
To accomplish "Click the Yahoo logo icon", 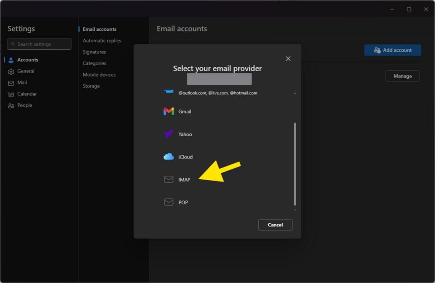I will tap(169, 134).
